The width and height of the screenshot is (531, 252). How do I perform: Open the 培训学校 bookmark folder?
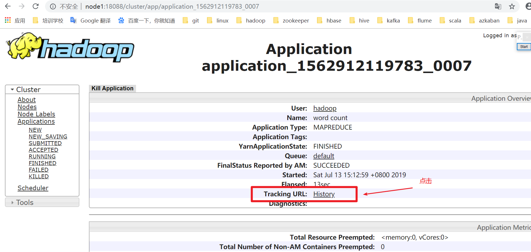(x=48, y=20)
